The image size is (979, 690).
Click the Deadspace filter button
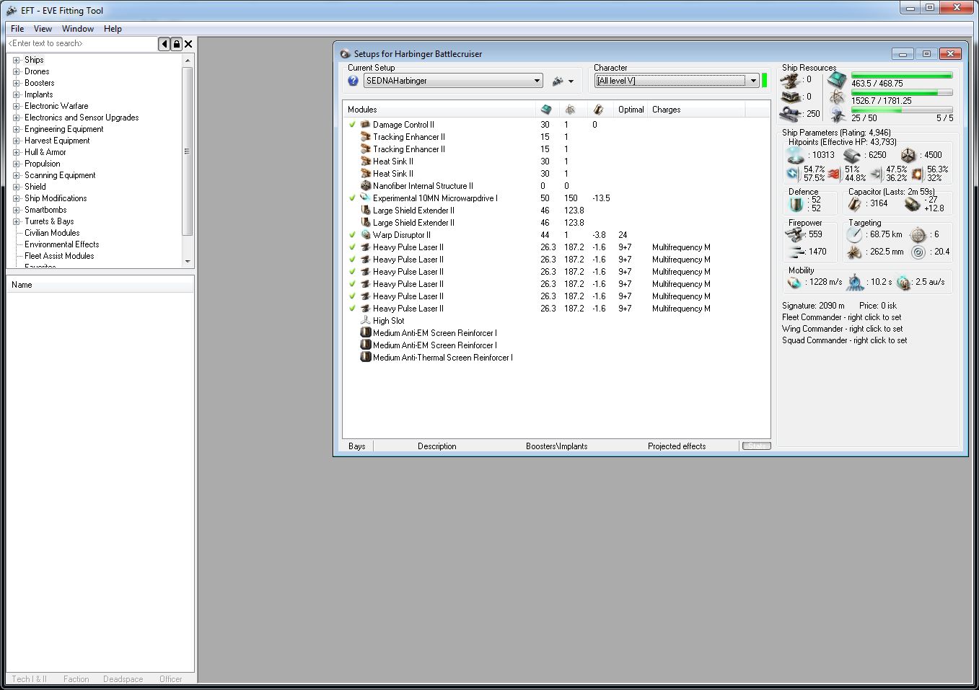[x=123, y=679]
